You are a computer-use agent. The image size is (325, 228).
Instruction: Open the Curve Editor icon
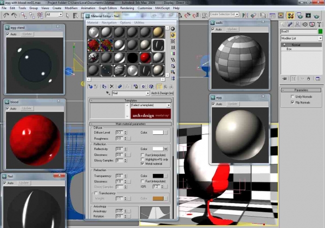[272, 15]
